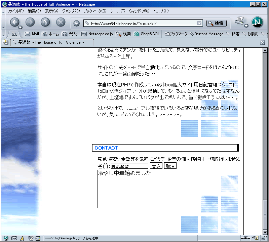Reload the page with the Reload button

[x=45, y=22]
